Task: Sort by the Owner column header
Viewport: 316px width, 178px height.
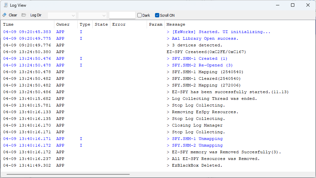Action: click(66, 24)
